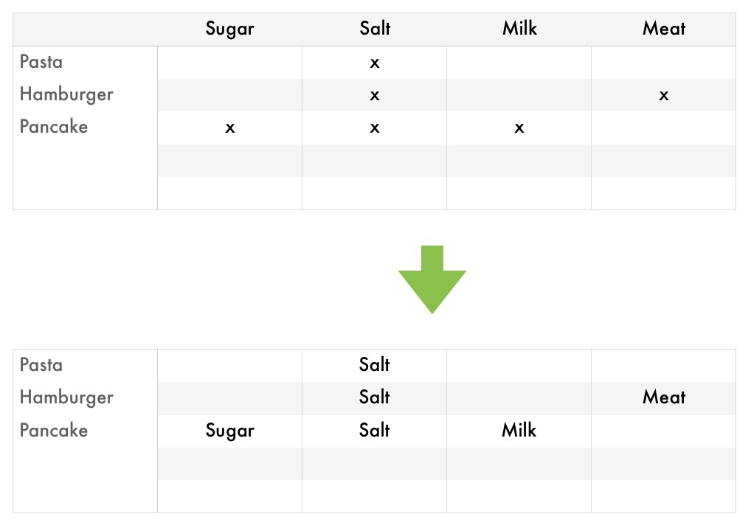Select the Sugar column header
The height and width of the screenshot is (528, 751).
coord(230,29)
